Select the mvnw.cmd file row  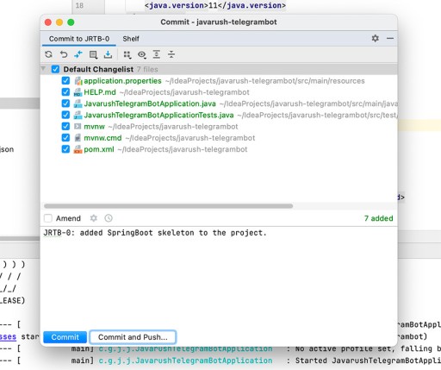point(219,138)
